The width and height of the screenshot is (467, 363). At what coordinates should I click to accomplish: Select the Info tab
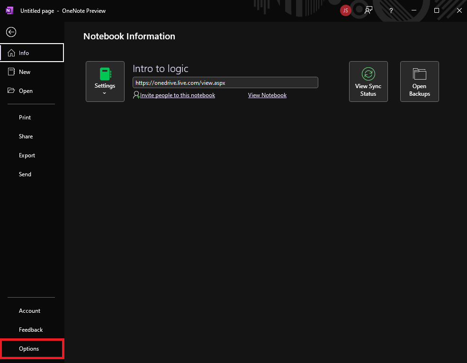click(x=32, y=53)
